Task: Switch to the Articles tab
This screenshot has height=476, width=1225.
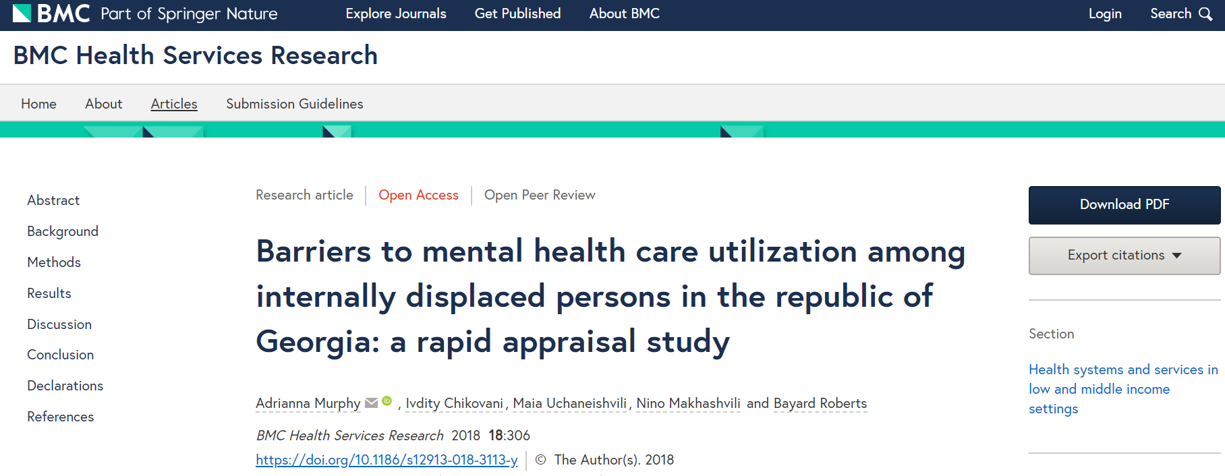Action: tap(174, 104)
